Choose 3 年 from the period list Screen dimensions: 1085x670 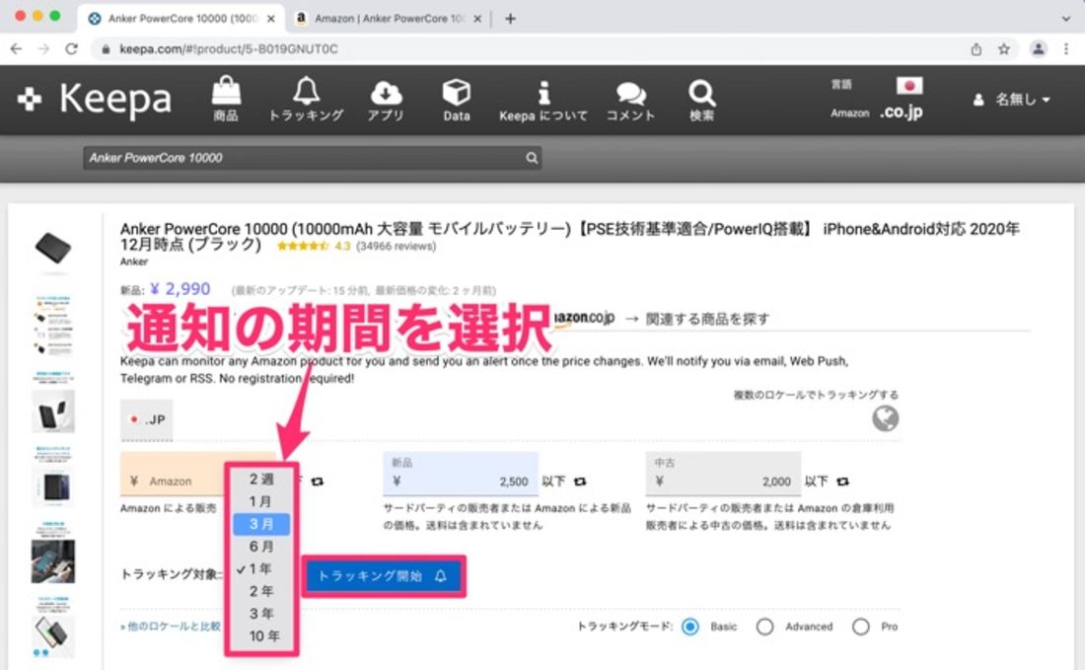coord(261,613)
